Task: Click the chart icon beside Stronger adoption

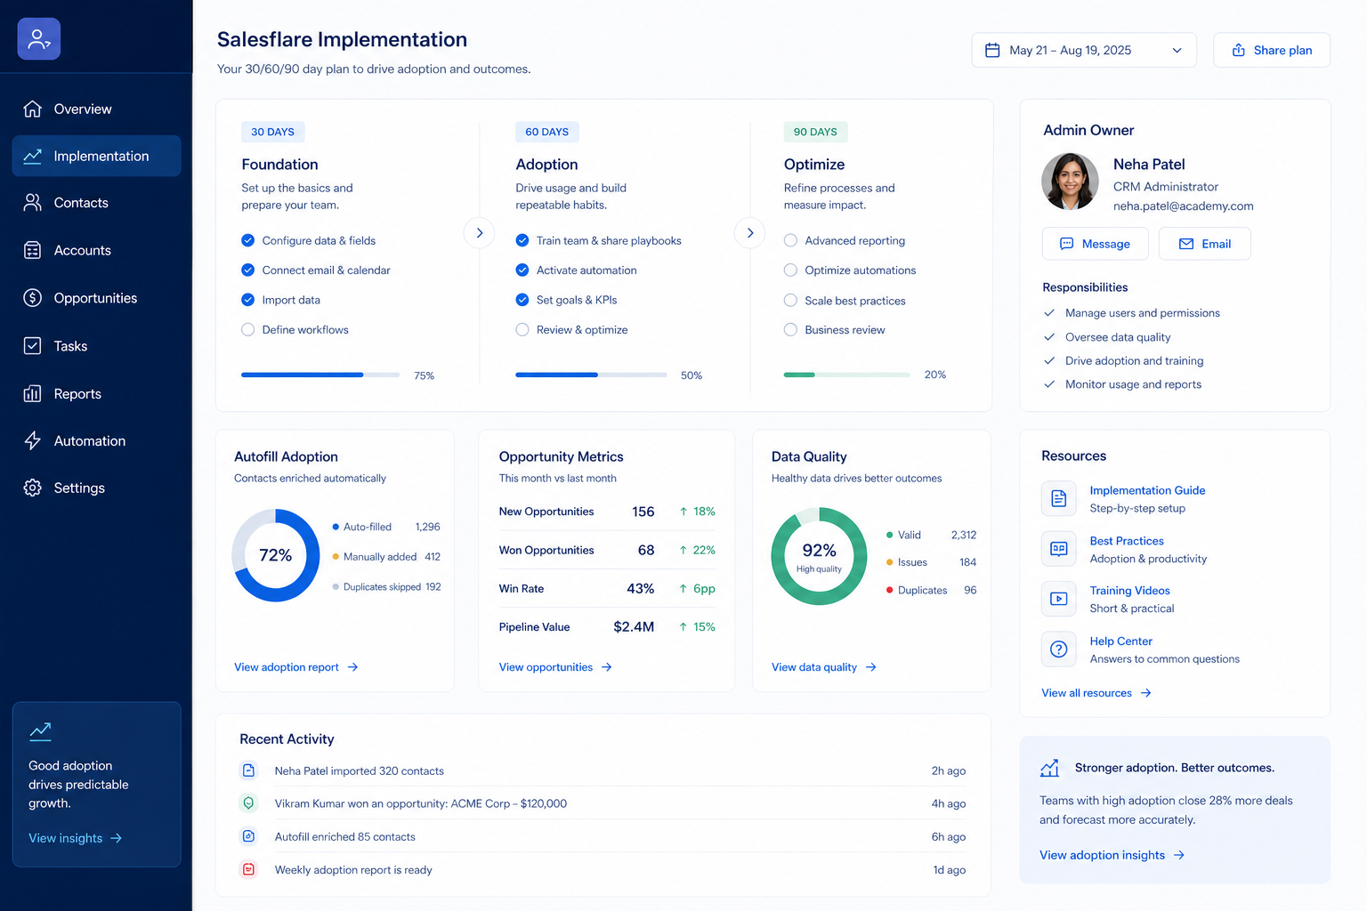Action: pos(1050,768)
